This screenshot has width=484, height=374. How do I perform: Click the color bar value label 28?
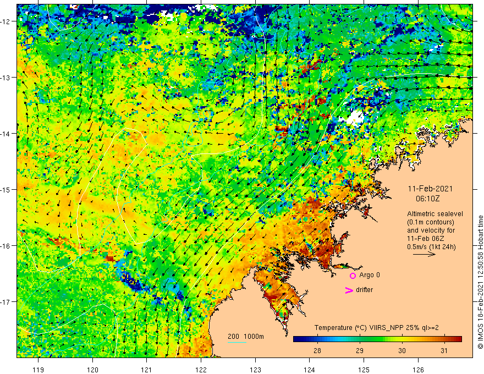pyautogui.click(x=317, y=351)
